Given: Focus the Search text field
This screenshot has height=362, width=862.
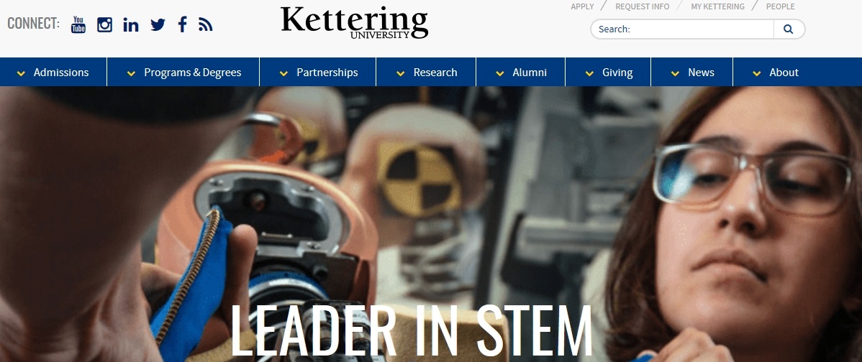Looking at the screenshot, I should [x=682, y=29].
